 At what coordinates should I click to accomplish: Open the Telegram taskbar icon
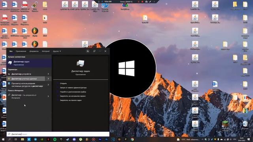coord(35,139)
